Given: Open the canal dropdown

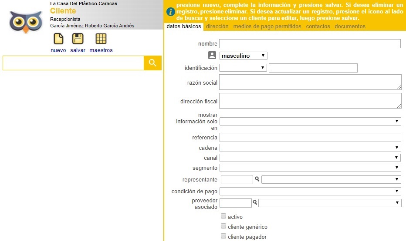Looking at the screenshot, I should coord(310,158).
